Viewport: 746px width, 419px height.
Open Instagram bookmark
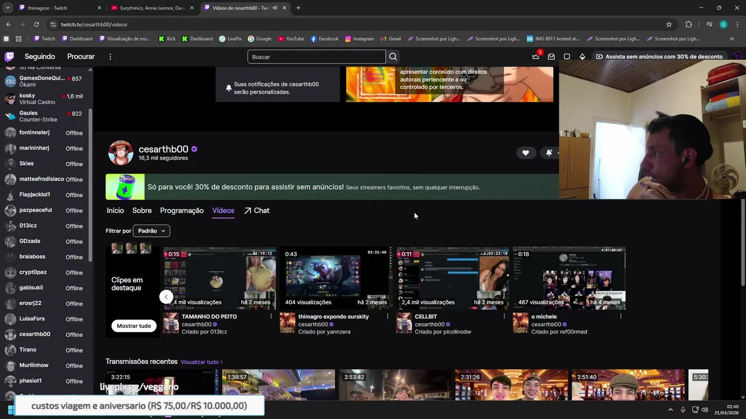click(x=359, y=39)
